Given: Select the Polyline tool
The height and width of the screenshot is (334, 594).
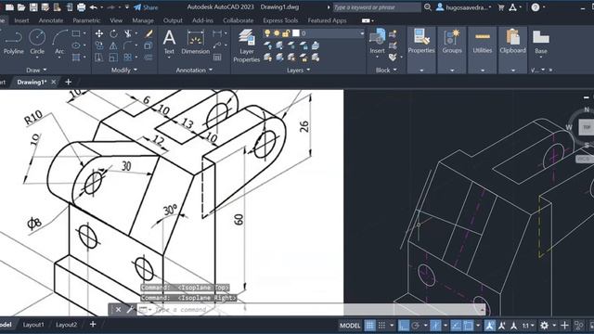Looking at the screenshot, I should tap(14, 43).
